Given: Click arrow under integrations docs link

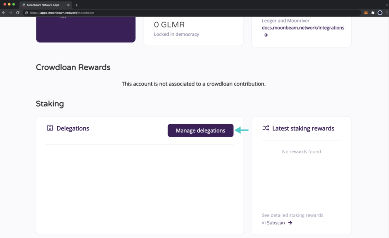Looking at the screenshot, I should point(266,35).
